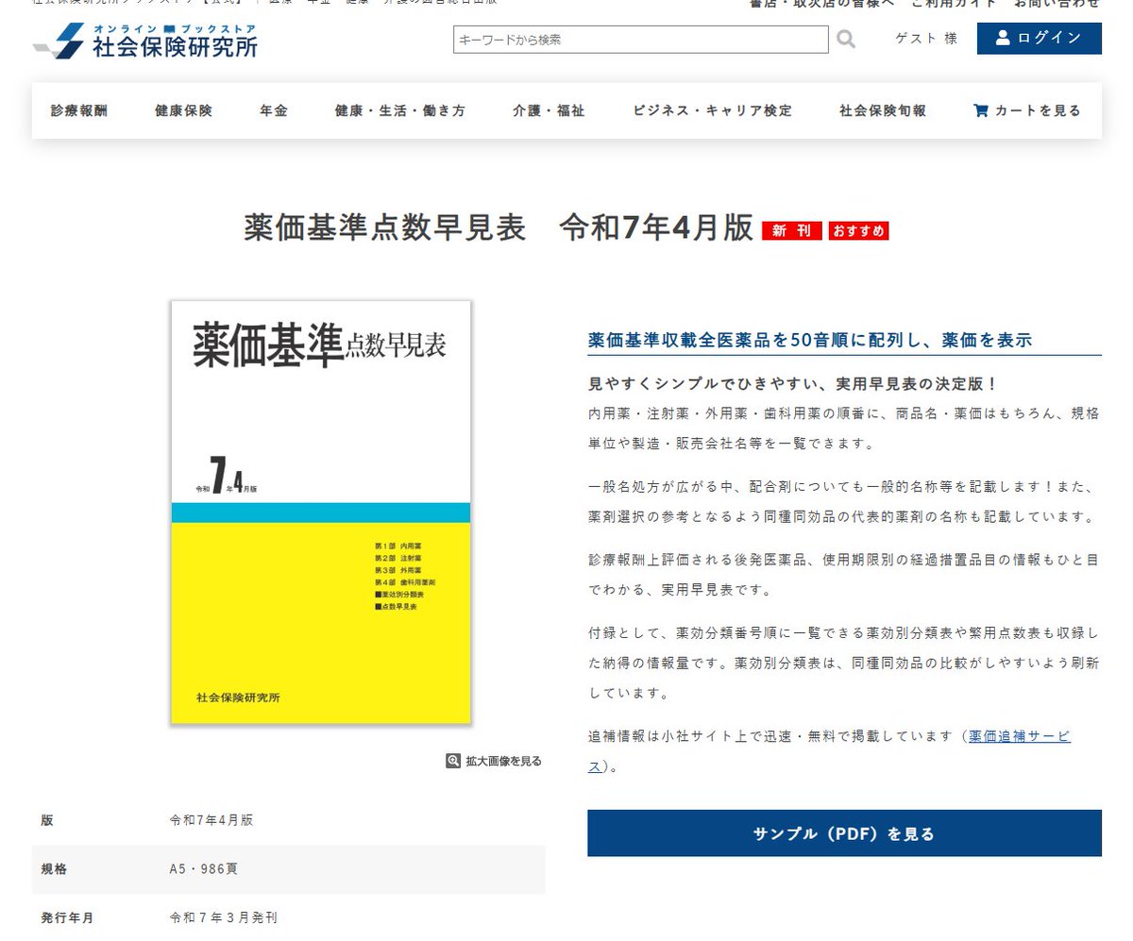Screen dimensions: 1133x941
Task: Click the 令和７年３月発刊 value
Action: click(x=223, y=917)
